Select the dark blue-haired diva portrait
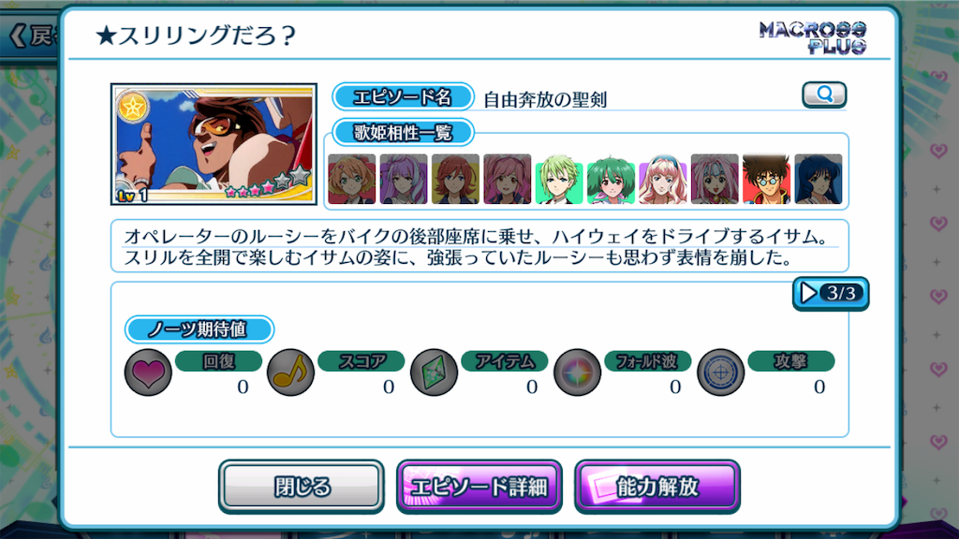Screen dimensions: 959x539 tap(819, 179)
